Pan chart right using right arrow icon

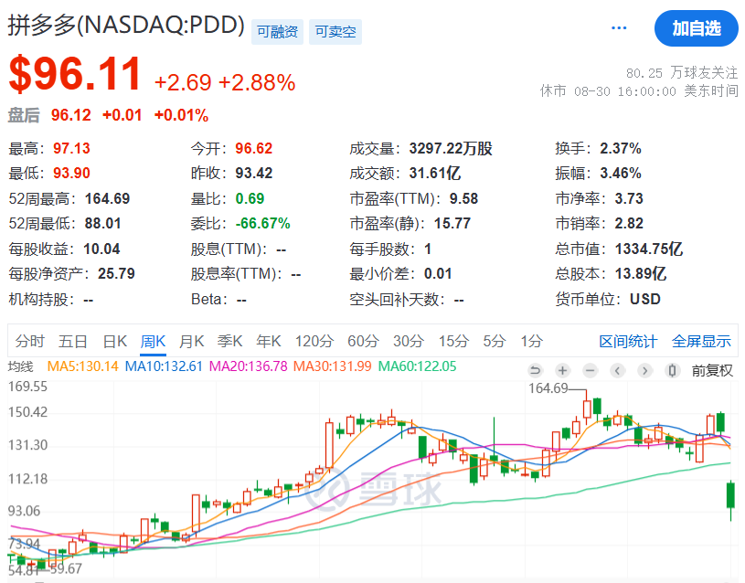pyautogui.click(x=646, y=371)
